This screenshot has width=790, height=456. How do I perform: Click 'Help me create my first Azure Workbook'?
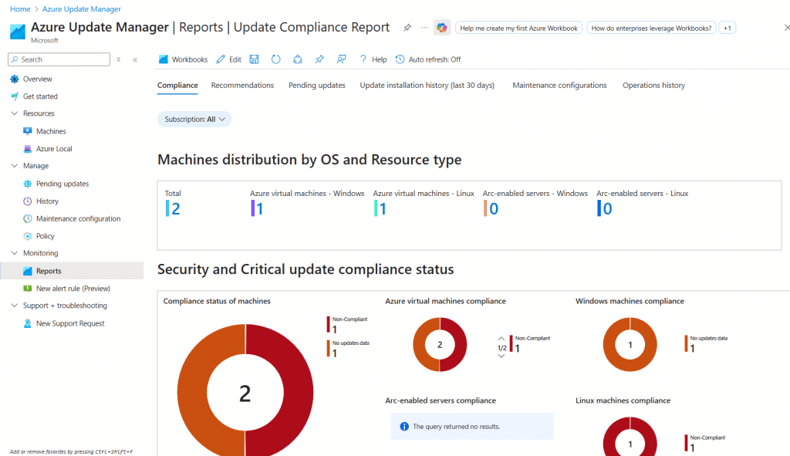click(x=518, y=28)
